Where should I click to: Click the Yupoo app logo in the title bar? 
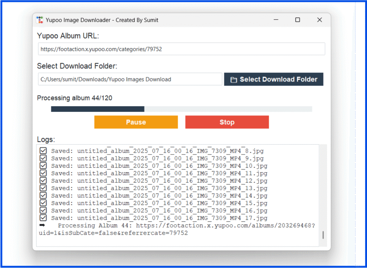pyautogui.click(x=39, y=20)
